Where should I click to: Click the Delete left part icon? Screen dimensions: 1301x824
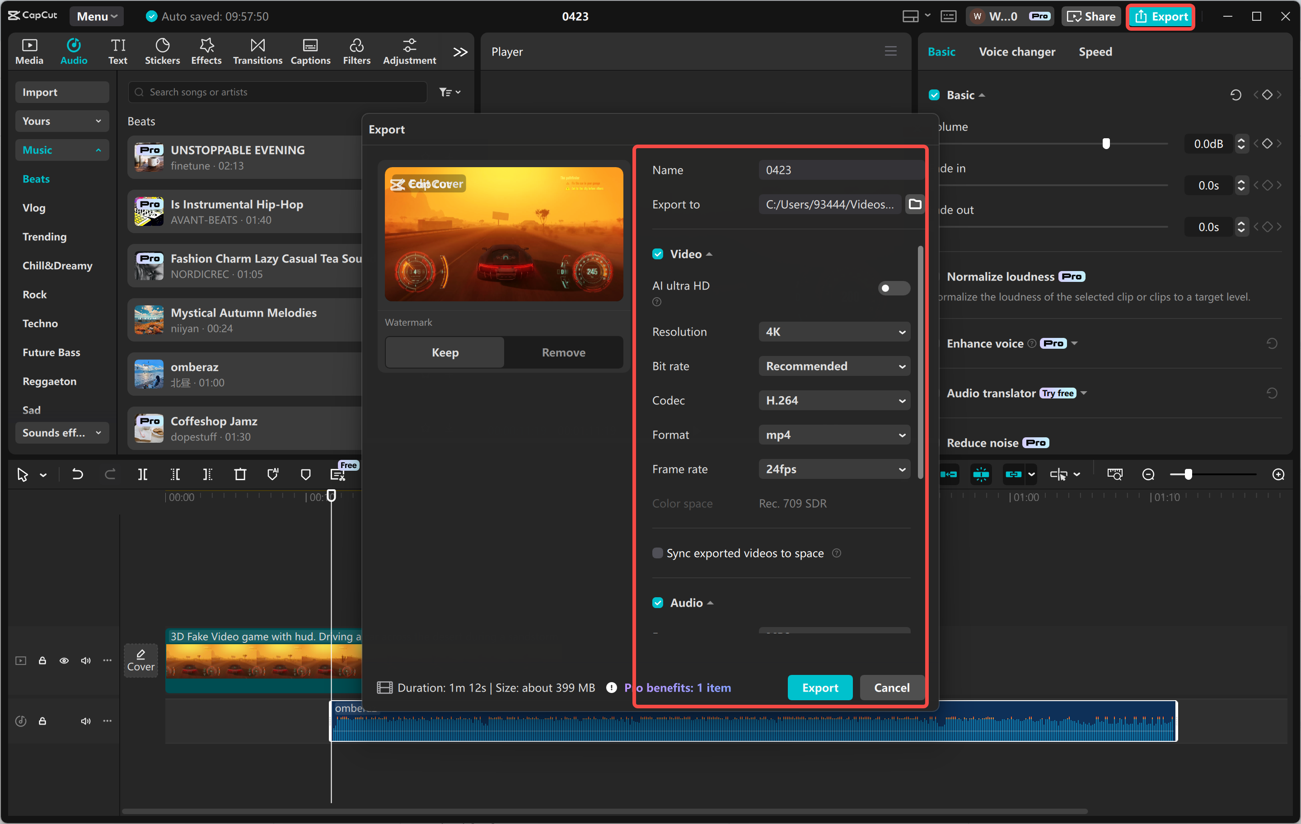pyautogui.click(x=175, y=474)
